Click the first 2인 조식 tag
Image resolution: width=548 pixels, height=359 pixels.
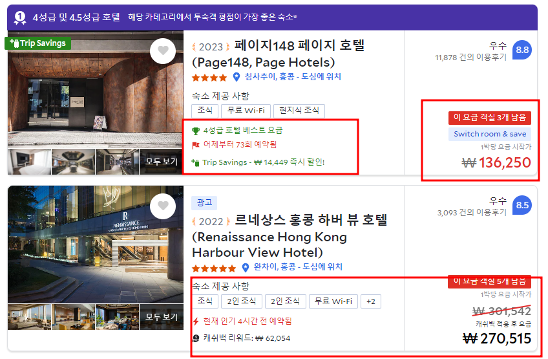[242, 301]
